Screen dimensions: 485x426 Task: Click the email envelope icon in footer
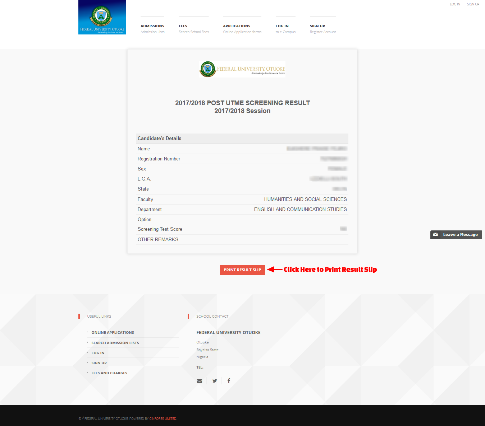(x=200, y=381)
